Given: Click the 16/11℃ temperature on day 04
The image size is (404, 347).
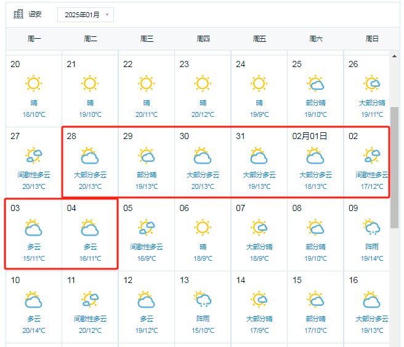Looking at the screenshot, I should point(90,258).
